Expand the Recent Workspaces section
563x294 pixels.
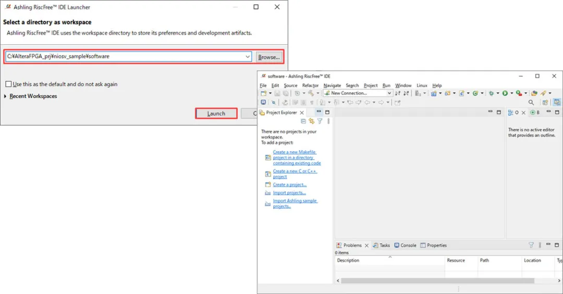pyautogui.click(x=5, y=96)
